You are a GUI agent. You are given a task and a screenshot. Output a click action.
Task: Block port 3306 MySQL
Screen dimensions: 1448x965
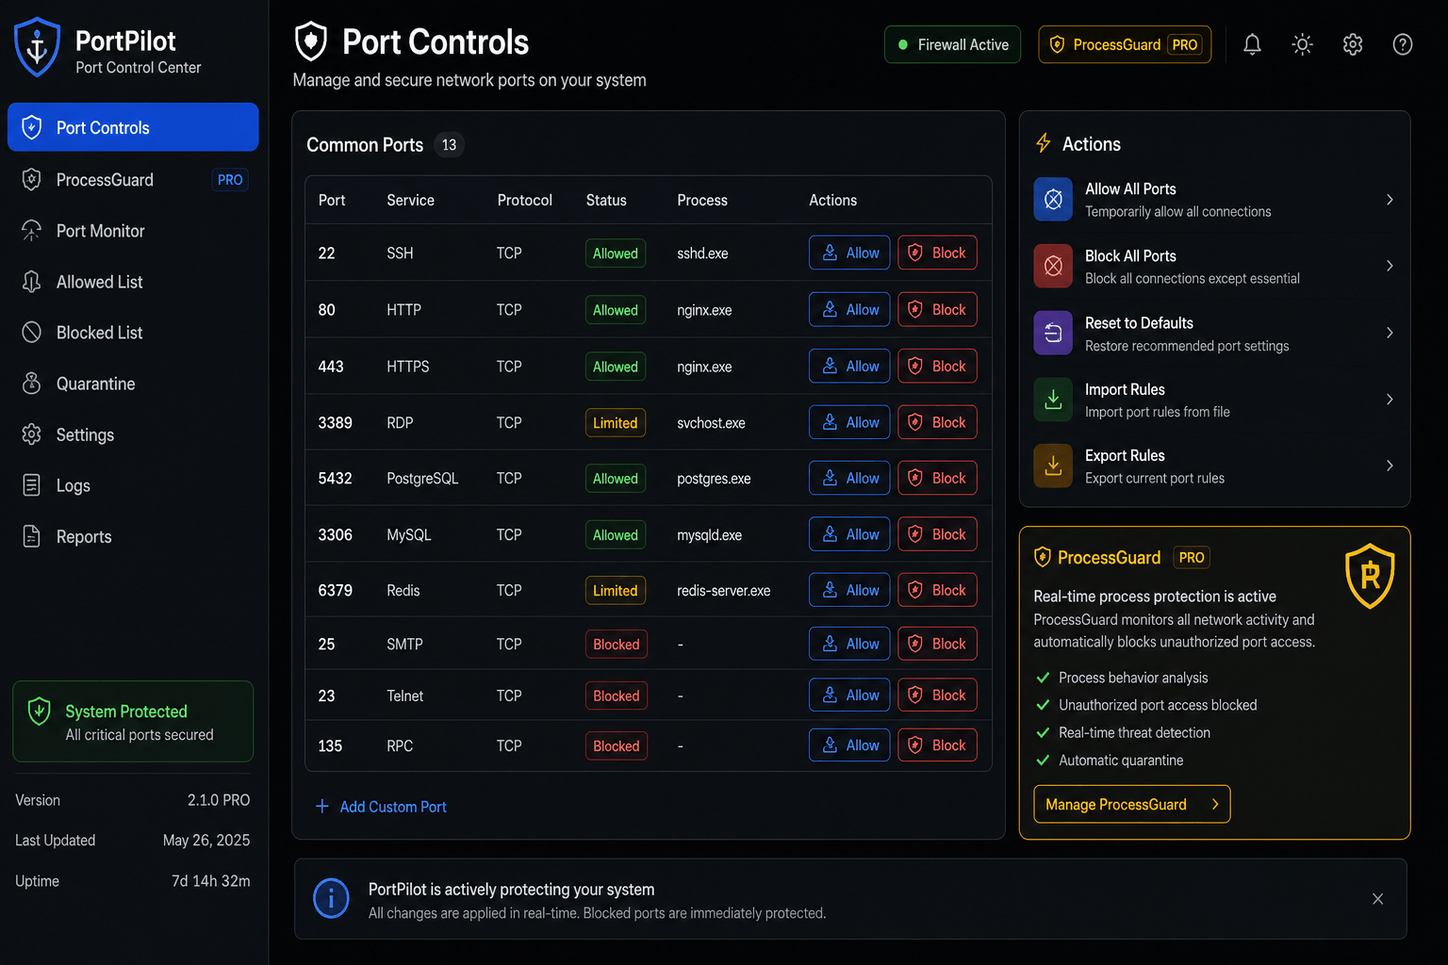[x=937, y=534]
